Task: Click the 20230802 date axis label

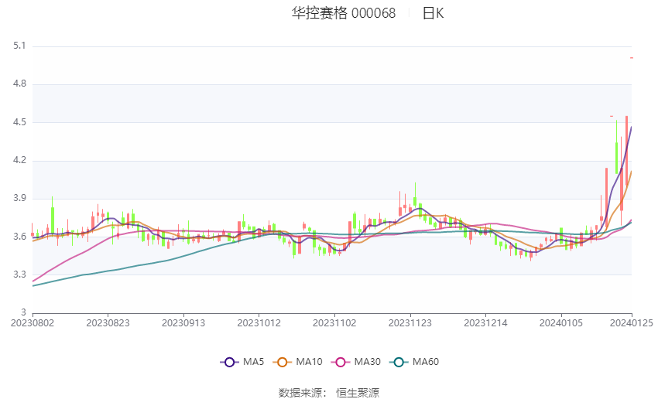Action: pos(33,323)
